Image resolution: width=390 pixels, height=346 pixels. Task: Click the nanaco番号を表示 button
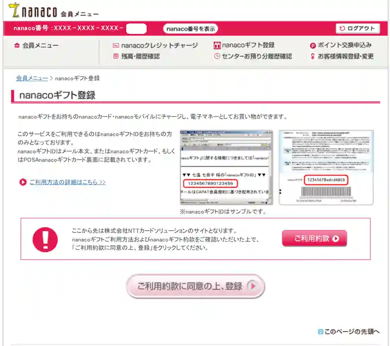[191, 29]
